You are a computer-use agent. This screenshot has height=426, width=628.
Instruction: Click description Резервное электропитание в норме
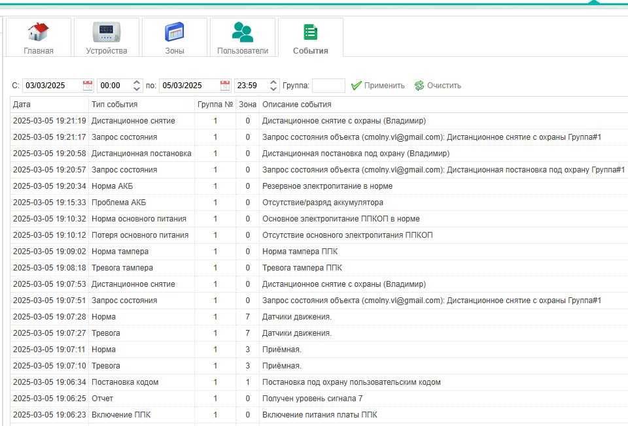[x=327, y=186]
